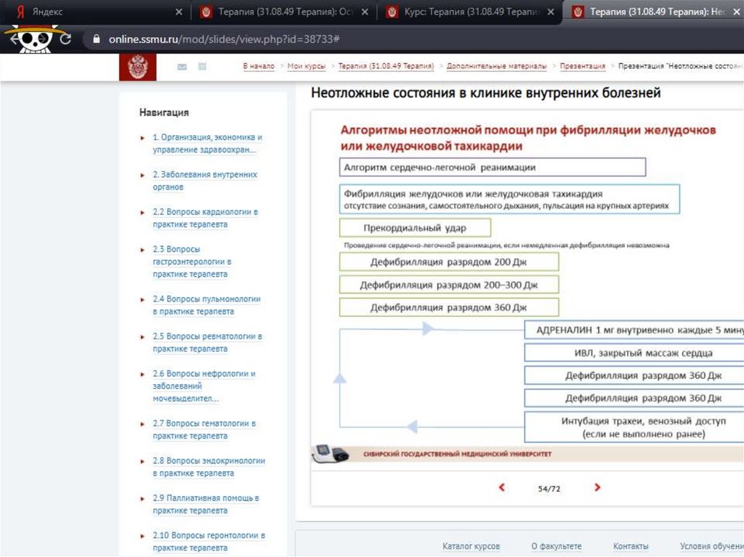Click the address bar URL online.ssmu.ru
Image resolution: width=744 pixels, height=557 pixels.
click(x=224, y=39)
